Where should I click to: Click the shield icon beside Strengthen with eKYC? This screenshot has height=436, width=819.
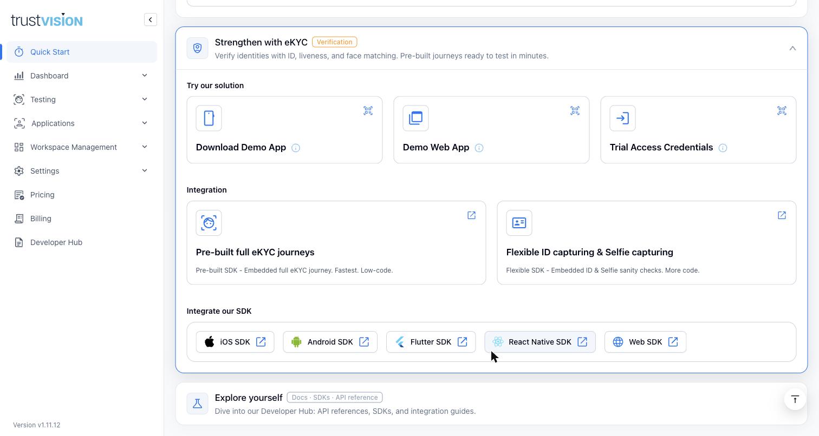click(x=198, y=48)
